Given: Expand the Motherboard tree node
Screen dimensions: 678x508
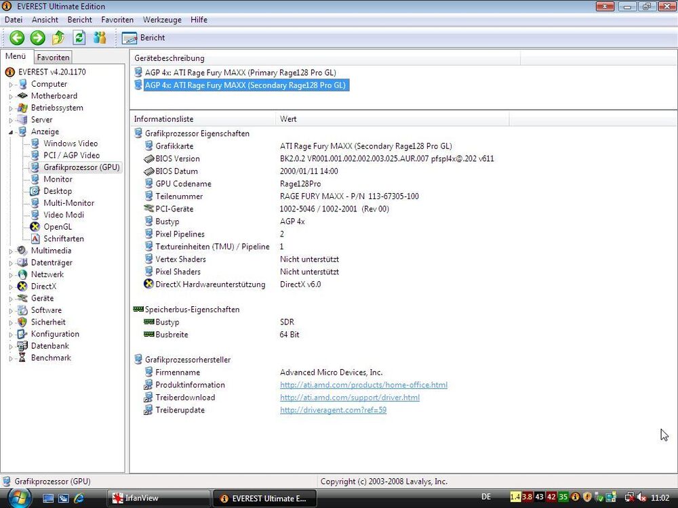Looking at the screenshot, I should pyautogui.click(x=11, y=96).
